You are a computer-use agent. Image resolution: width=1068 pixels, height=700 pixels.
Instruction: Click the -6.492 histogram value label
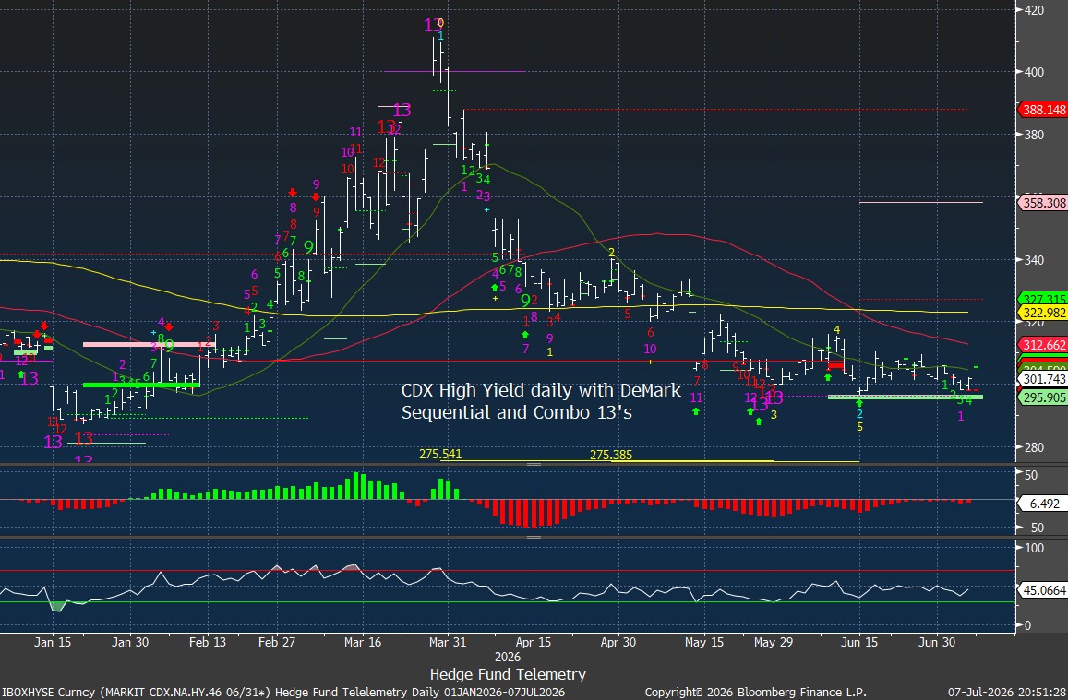pos(1041,504)
